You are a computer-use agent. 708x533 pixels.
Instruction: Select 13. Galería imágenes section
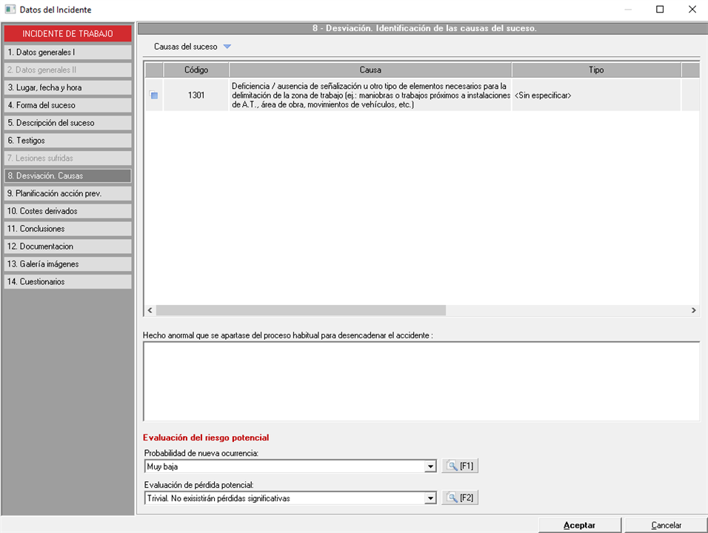(x=67, y=264)
